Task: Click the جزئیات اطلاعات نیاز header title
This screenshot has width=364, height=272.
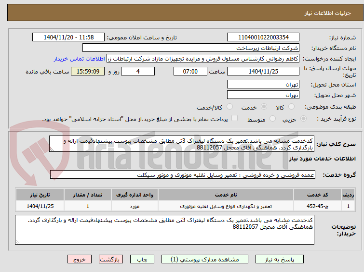Action: [x=328, y=13]
